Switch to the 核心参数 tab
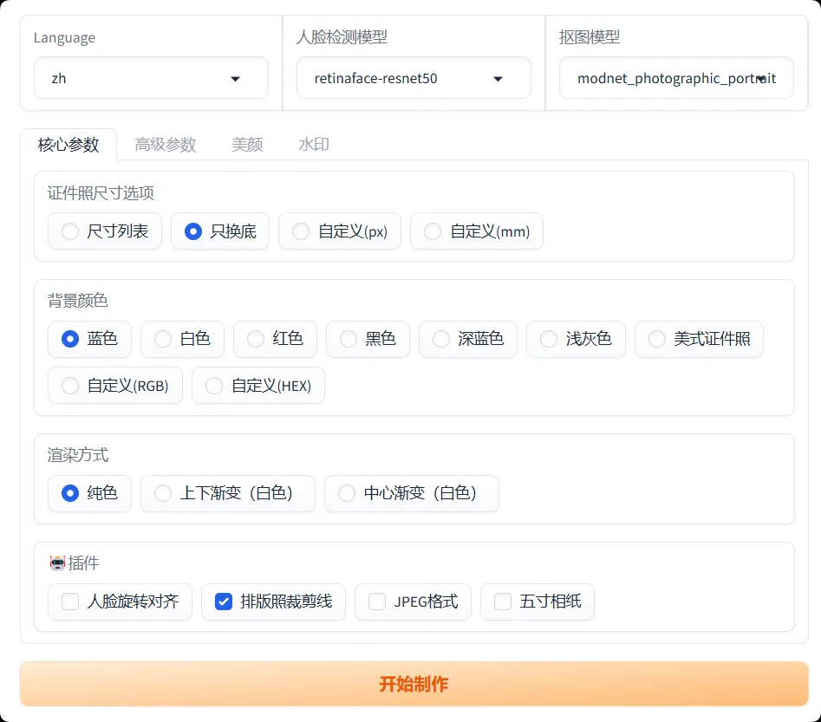821x722 pixels. coord(68,145)
